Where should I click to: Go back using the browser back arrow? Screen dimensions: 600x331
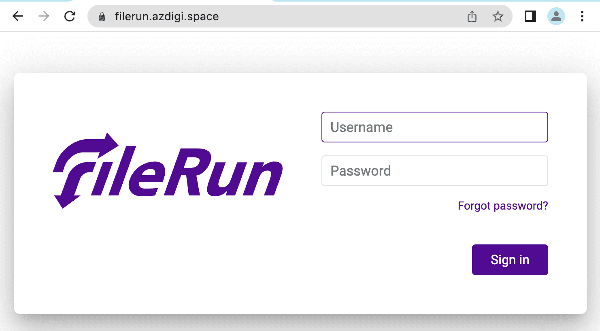click(x=18, y=16)
